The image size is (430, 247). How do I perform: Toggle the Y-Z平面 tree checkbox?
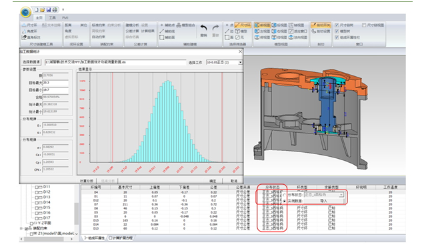[32, 223]
